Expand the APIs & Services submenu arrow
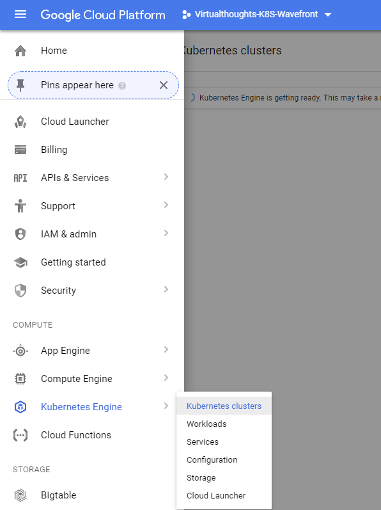This screenshot has width=381, height=510. [x=166, y=177]
